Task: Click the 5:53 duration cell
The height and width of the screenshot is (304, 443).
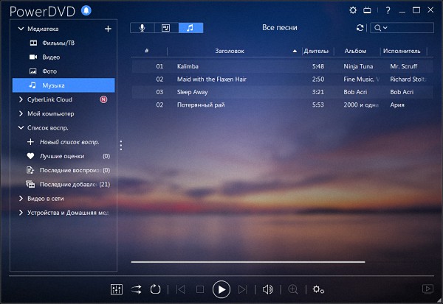Action: pyautogui.click(x=318, y=105)
